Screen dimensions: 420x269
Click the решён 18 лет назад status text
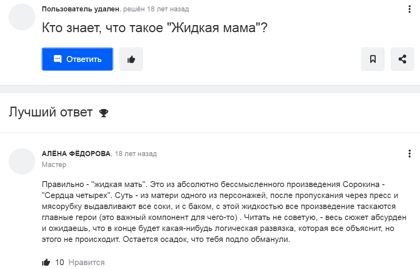[x=156, y=9]
